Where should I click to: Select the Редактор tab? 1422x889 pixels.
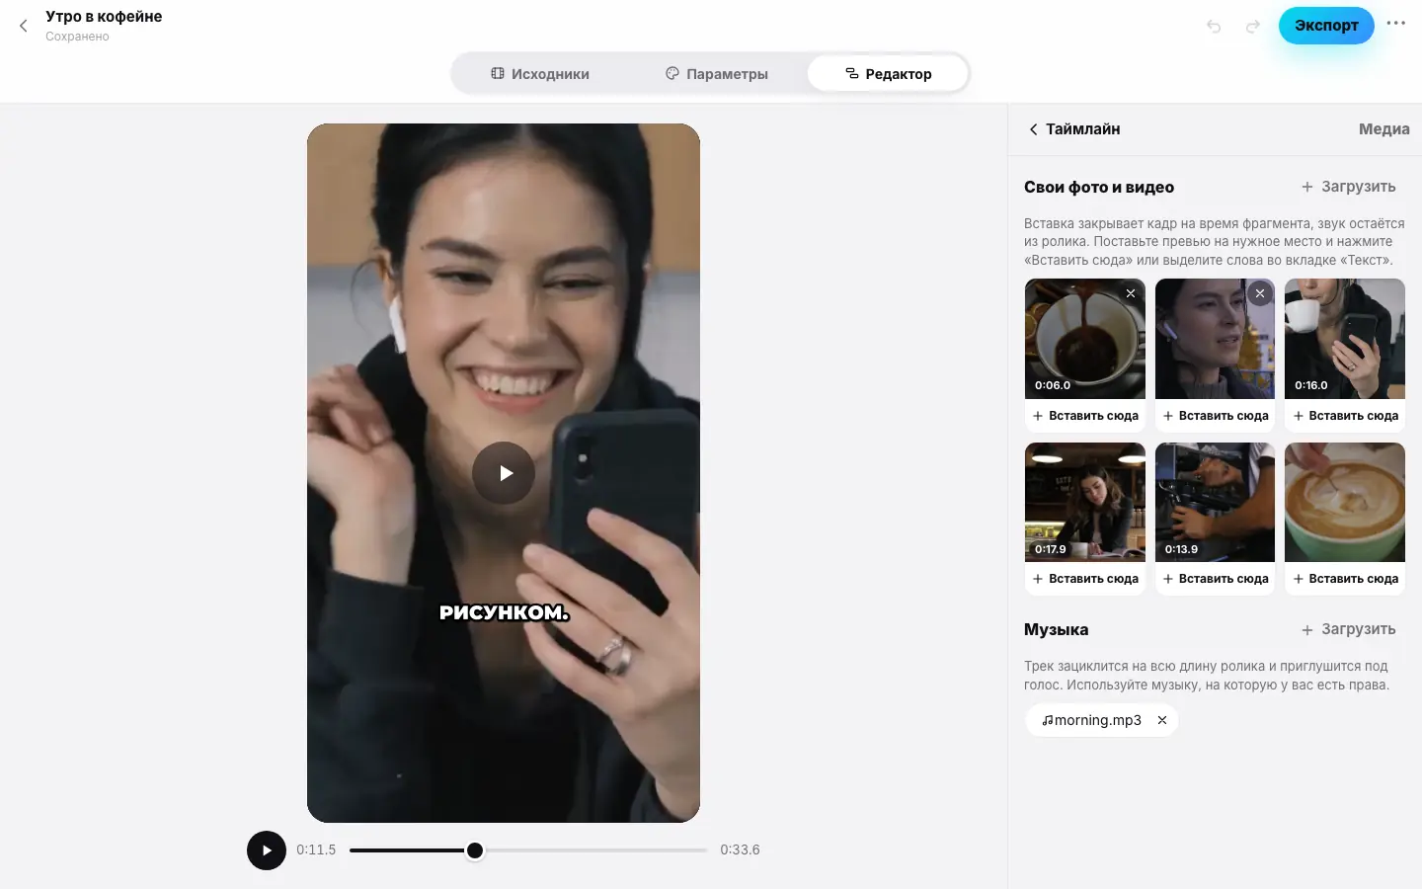coord(888,74)
